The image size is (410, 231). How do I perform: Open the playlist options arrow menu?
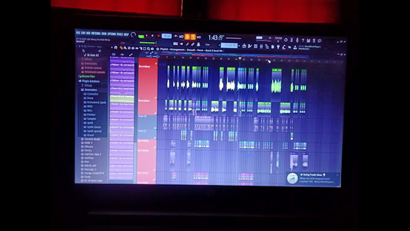[112, 48]
